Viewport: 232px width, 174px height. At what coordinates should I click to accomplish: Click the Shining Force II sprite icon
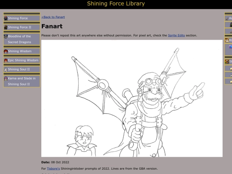6,27
